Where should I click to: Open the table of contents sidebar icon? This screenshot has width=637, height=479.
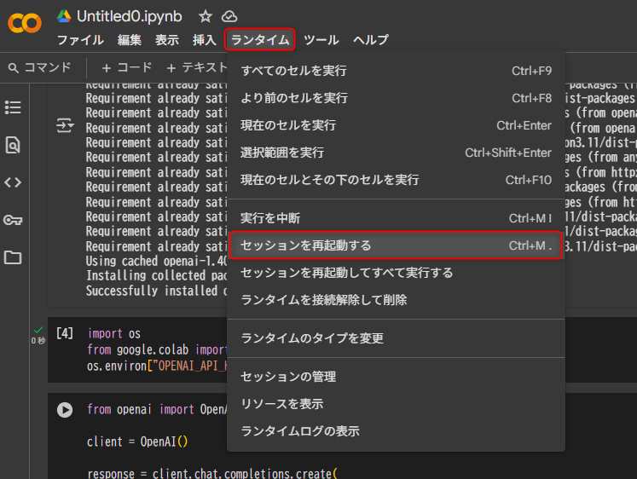pos(13,107)
